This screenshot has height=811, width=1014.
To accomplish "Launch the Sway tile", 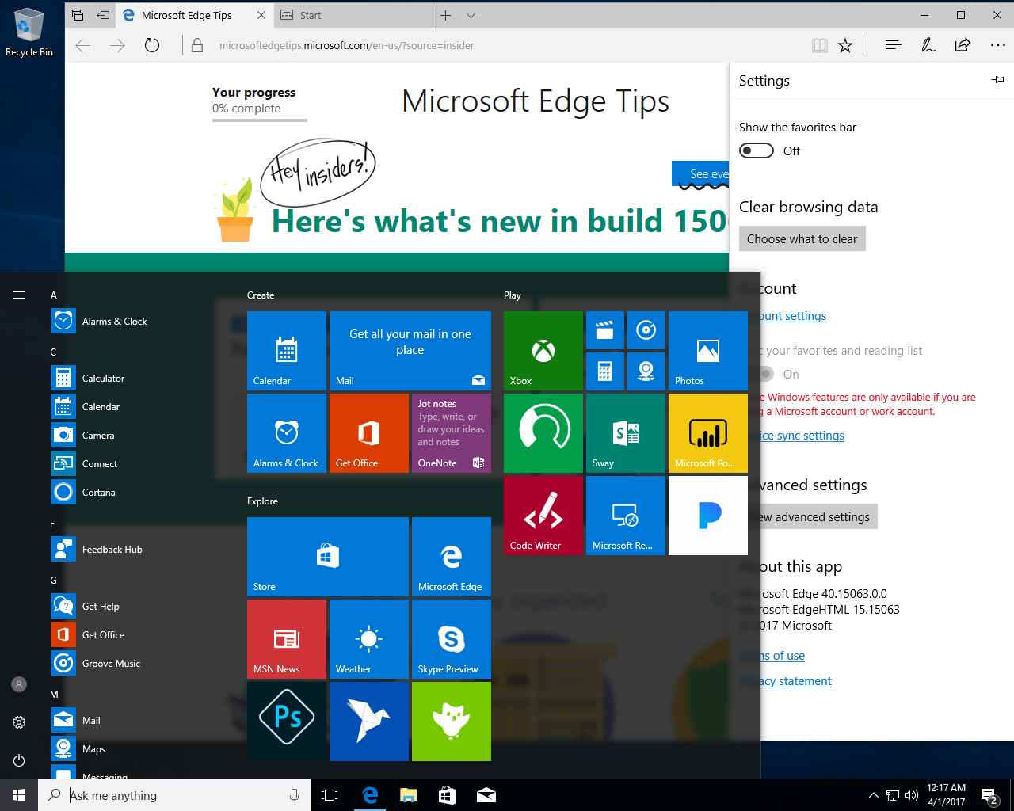I will 626,433.
